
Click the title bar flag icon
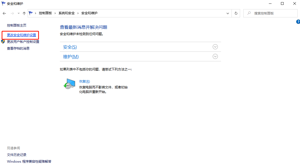tap(3, 3)
